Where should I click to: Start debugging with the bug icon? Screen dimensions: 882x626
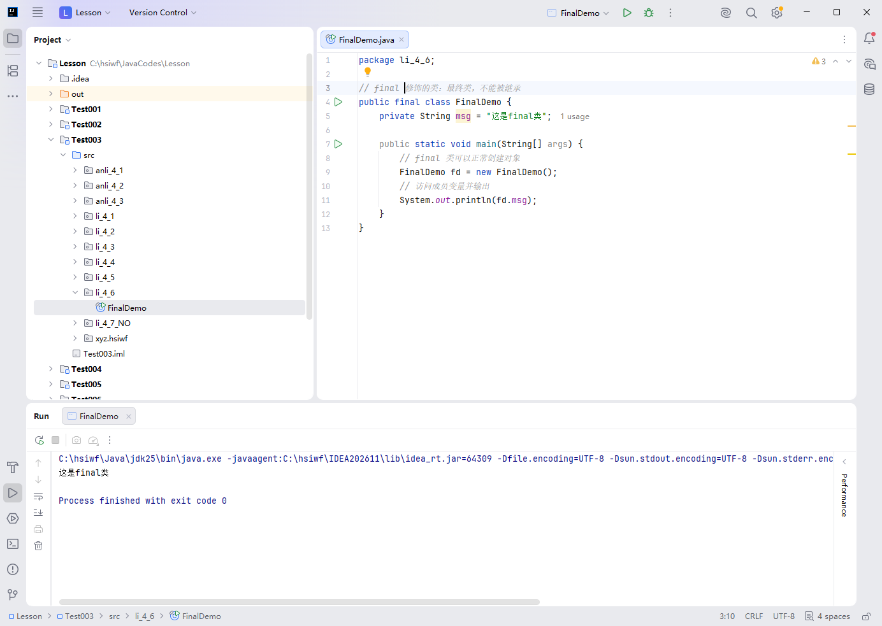649,13
